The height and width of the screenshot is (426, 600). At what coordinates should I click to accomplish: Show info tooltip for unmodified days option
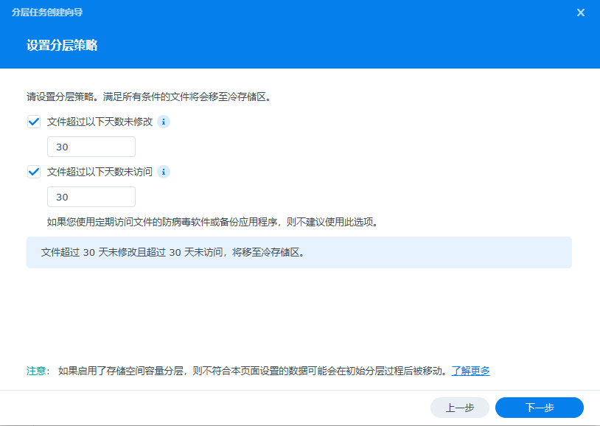pos(164,122)
